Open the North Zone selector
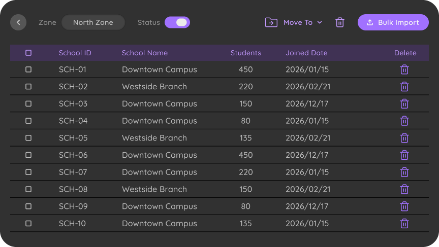This screenshot has width=439, height=247. point(93,22)
